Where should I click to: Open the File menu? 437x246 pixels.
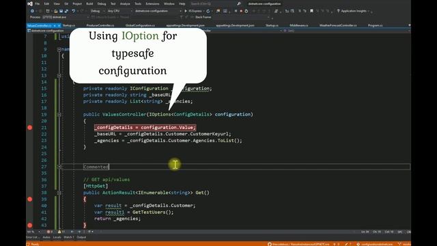click(38, 3)
